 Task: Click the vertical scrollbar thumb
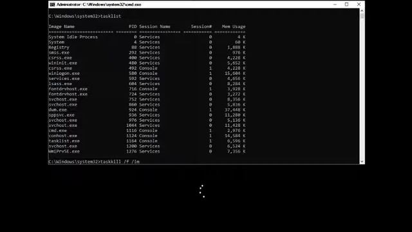click(362, 16)
